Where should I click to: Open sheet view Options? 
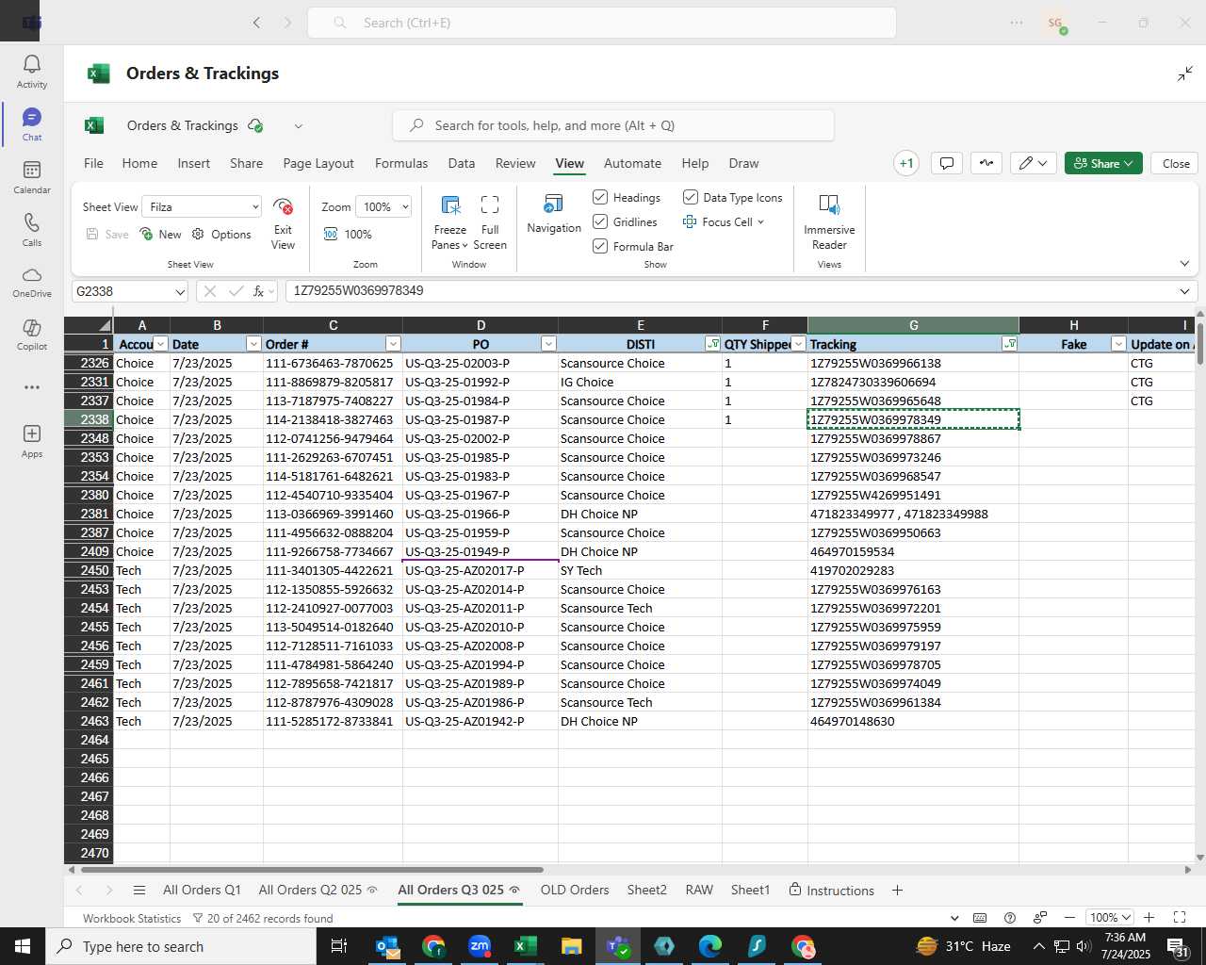(221, 235)
